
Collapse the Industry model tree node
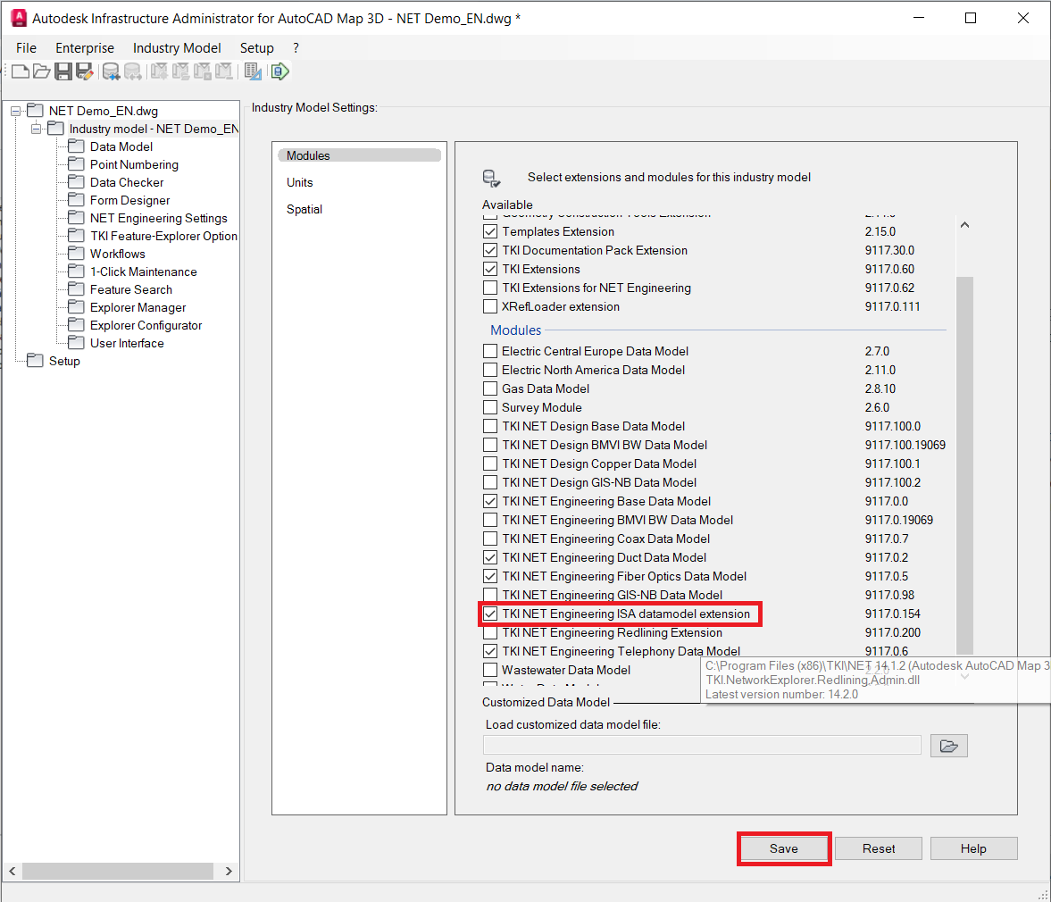pos(37,129)
